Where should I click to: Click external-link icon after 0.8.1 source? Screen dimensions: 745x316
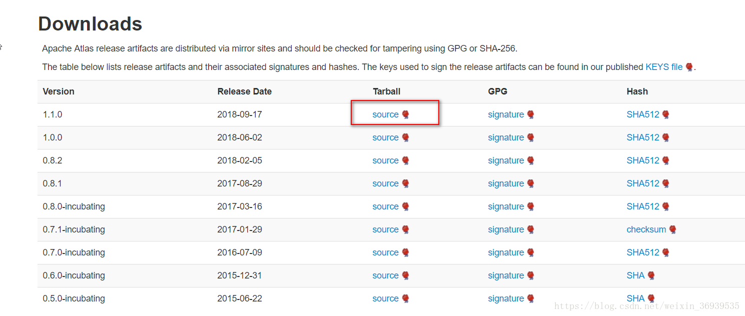click(x=405, y=184)
